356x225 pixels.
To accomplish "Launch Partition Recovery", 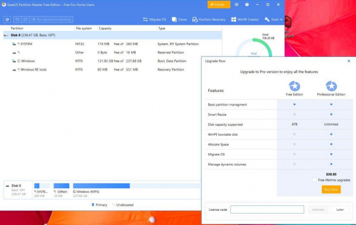I will pos(209,20).
